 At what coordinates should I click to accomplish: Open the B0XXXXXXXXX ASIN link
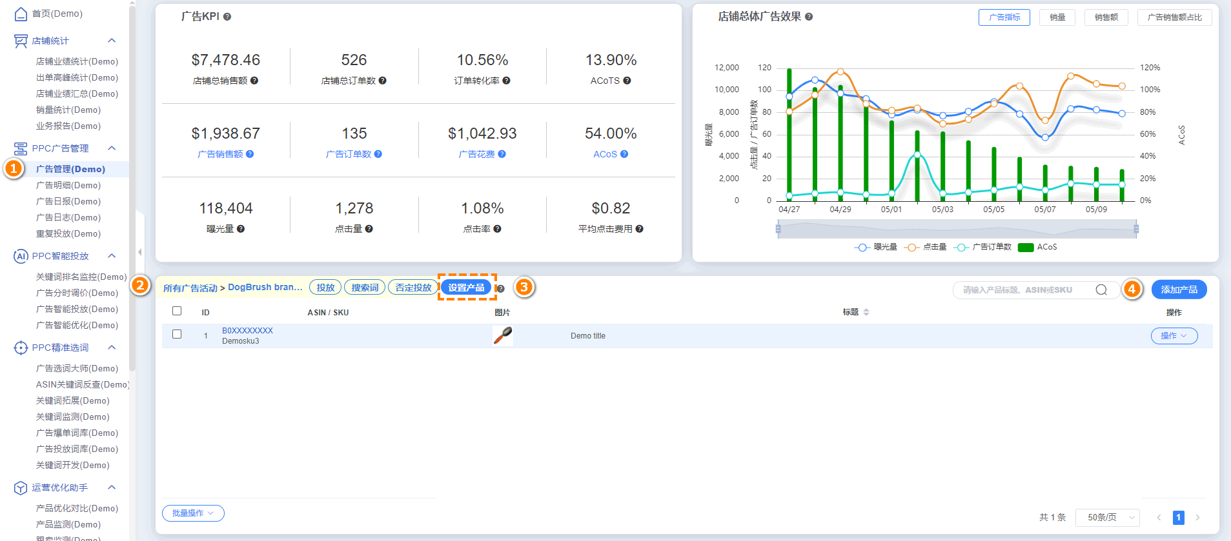pos(247,330)
